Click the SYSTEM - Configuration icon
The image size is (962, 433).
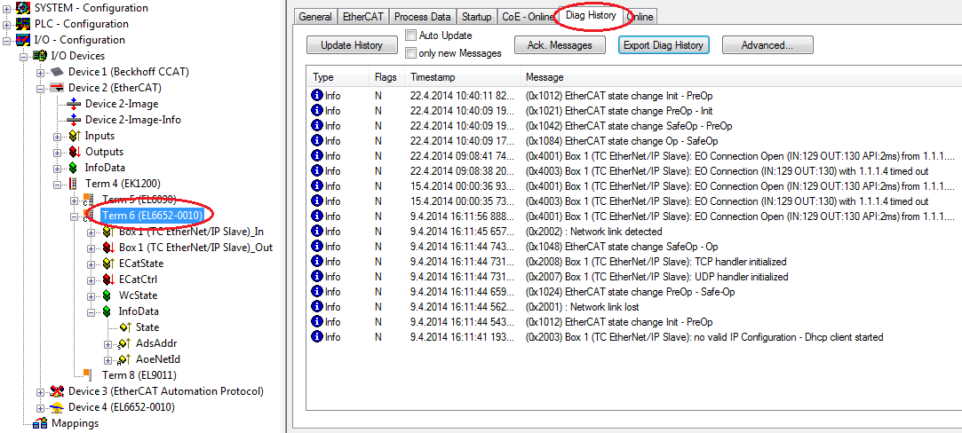click(x=23, y=9)
